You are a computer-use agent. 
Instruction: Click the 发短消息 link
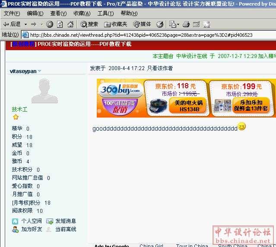[x=66, y=221]
